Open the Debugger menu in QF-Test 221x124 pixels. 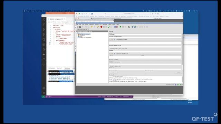pos(105,24)
